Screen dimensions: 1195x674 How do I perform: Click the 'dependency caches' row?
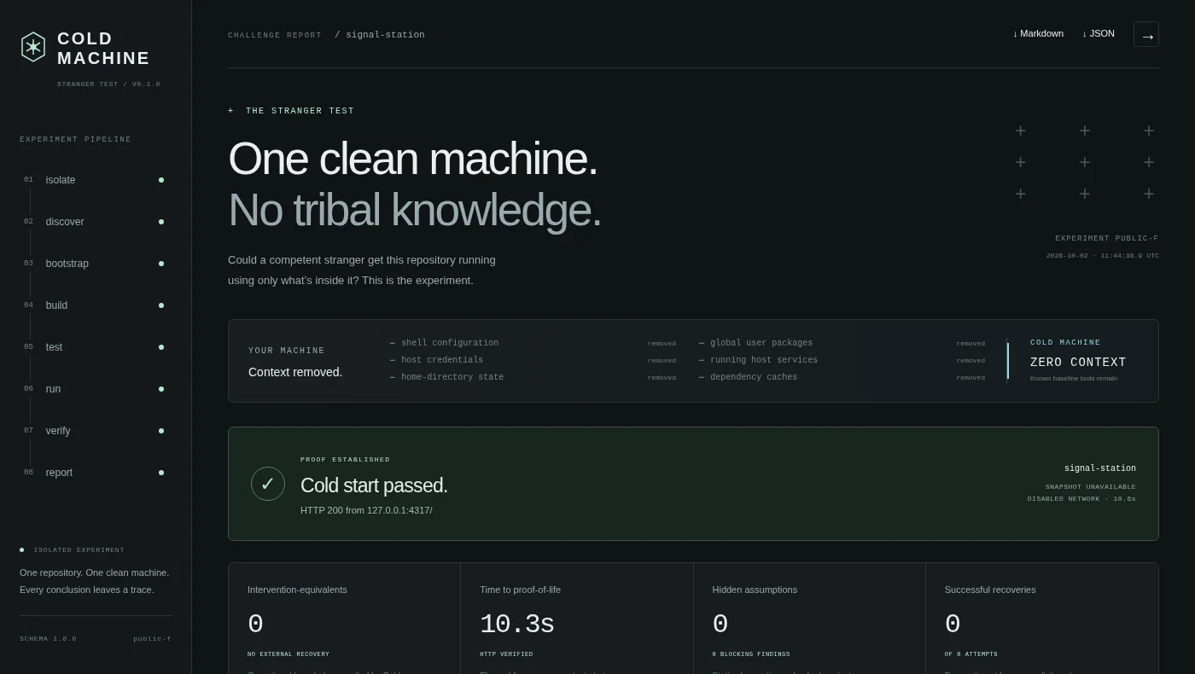coord(842,377)
